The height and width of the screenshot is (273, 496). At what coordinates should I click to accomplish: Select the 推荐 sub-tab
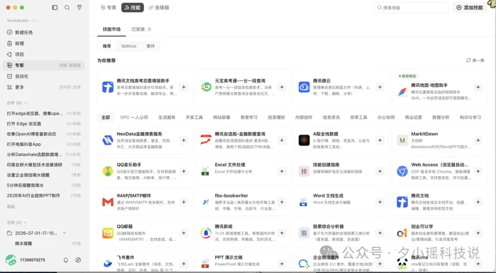pos(107,46)
